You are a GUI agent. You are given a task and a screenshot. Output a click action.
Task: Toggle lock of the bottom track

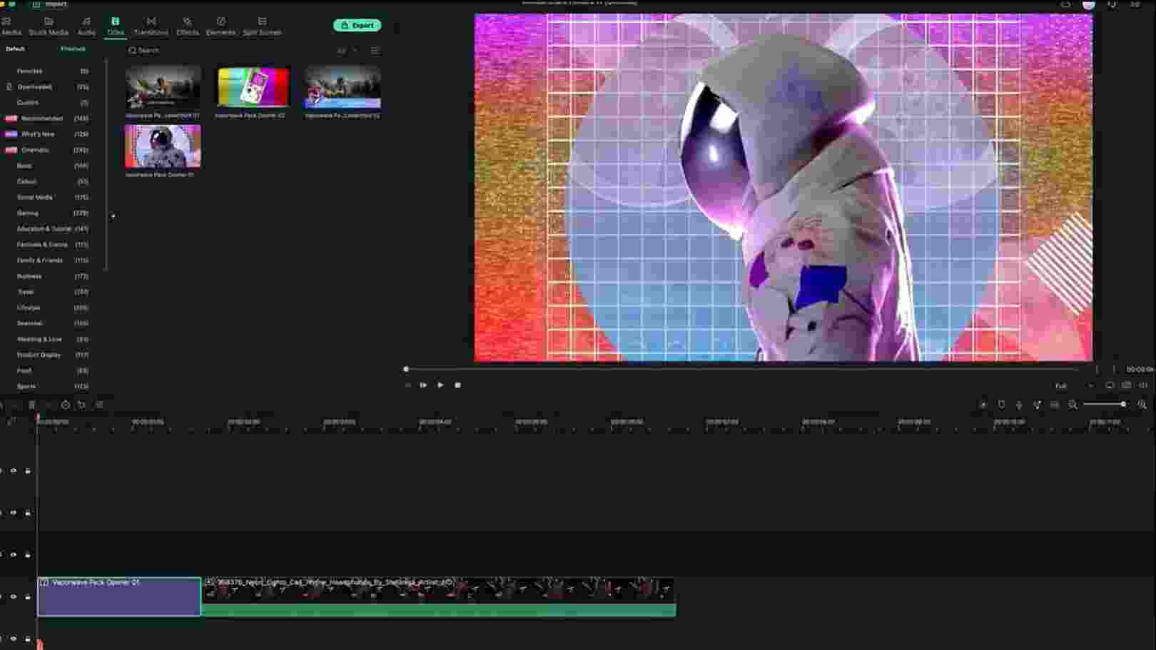[x=28, y=639]
